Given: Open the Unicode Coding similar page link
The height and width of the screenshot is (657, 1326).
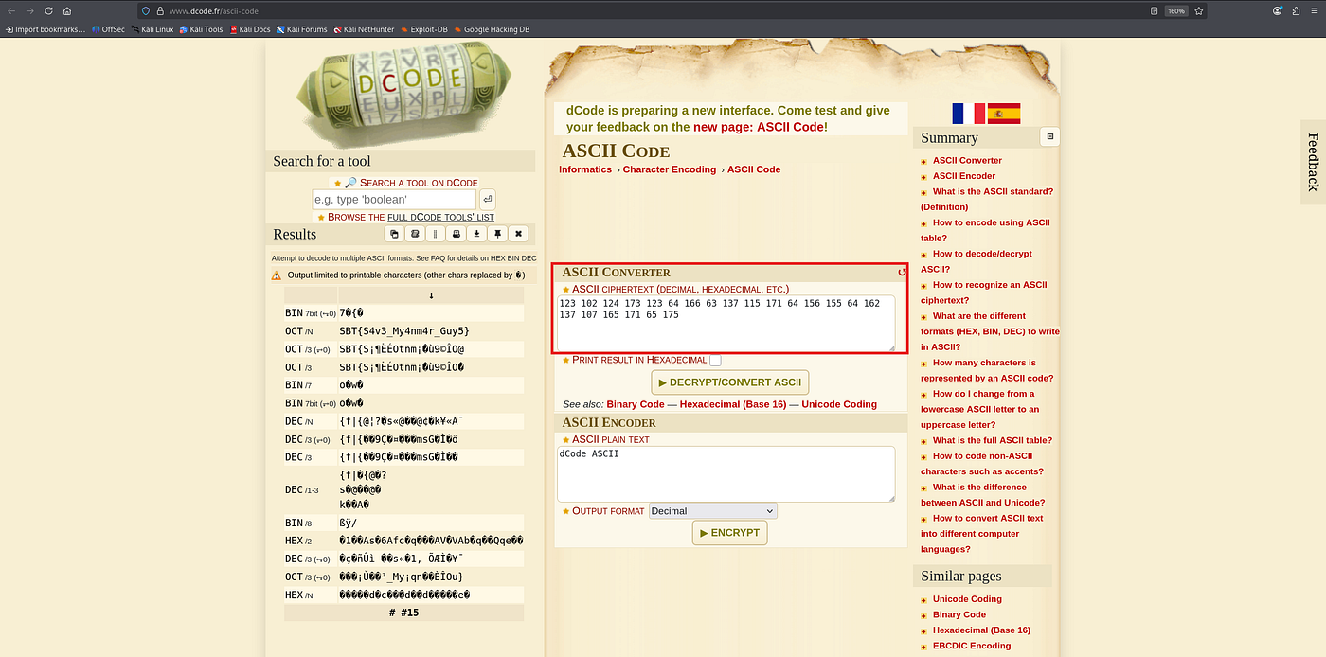Looking at the screenshot, I should (x=967, y=599).
